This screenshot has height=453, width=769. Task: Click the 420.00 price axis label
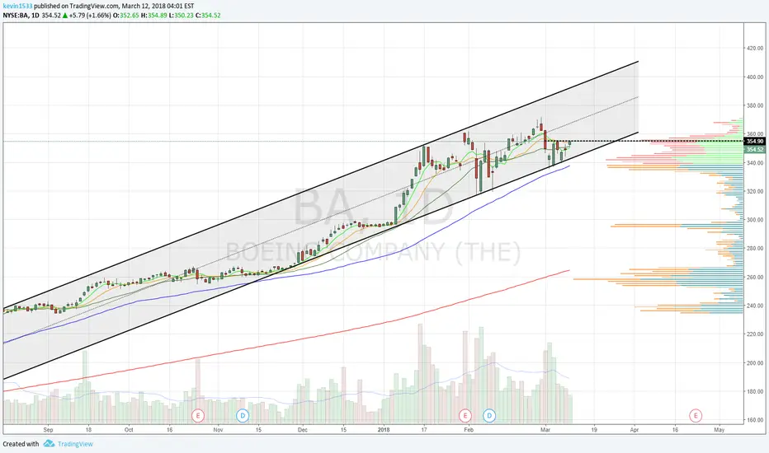click(x=755, y=48)
